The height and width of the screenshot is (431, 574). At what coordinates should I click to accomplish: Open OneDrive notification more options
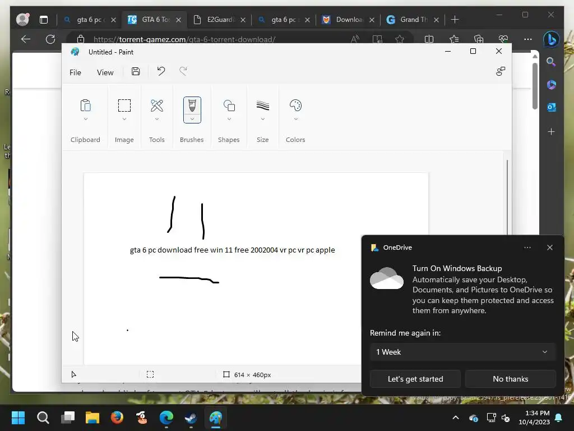(527, 247)
